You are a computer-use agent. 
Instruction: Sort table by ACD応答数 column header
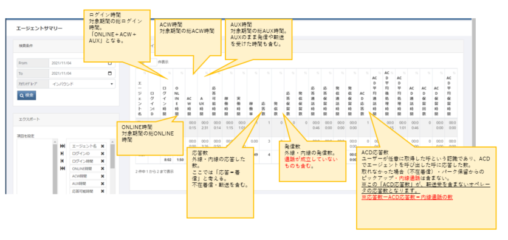364,93
